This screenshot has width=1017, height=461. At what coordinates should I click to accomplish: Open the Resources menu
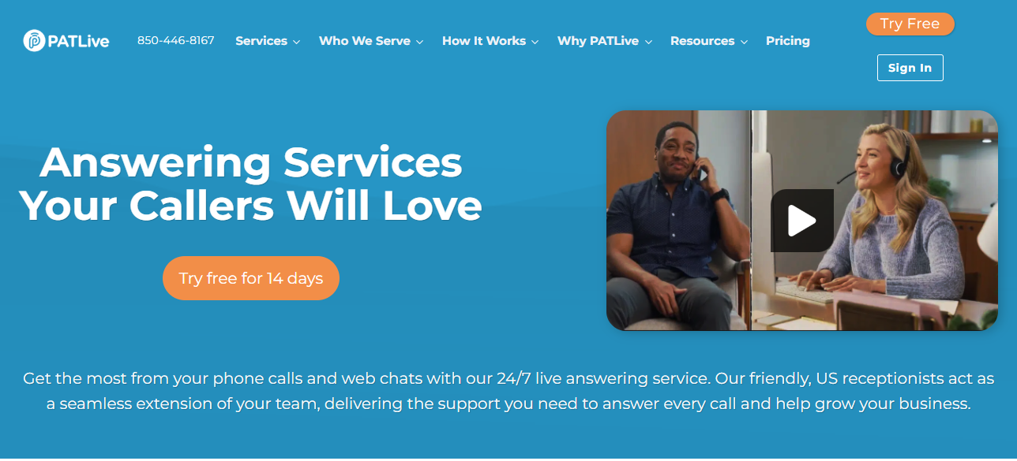click(703, 41)
